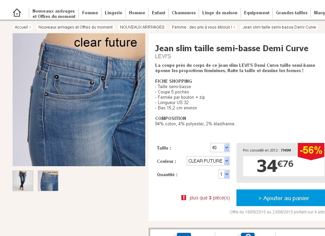
Task: Open the Homme menu
Action: 137,13
